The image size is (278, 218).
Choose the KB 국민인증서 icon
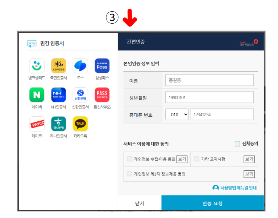click(x=58, y=66)
